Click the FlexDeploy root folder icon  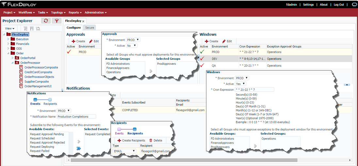pyautogui.click(x=8, y=34)
